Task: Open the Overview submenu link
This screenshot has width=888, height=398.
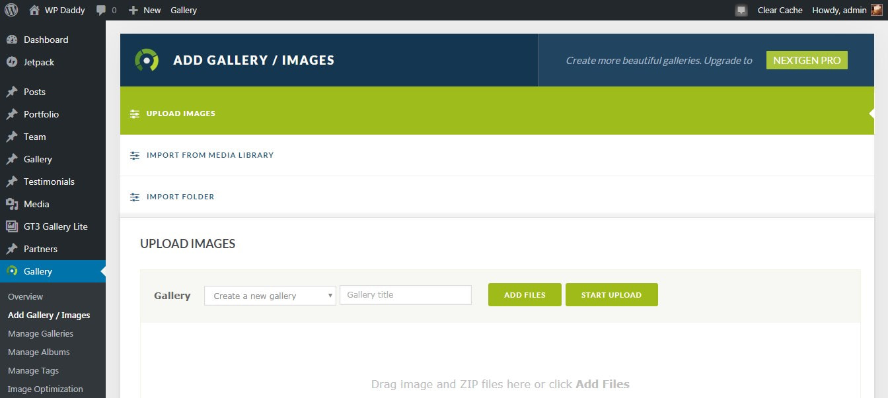Action: [x=25, y=296]
